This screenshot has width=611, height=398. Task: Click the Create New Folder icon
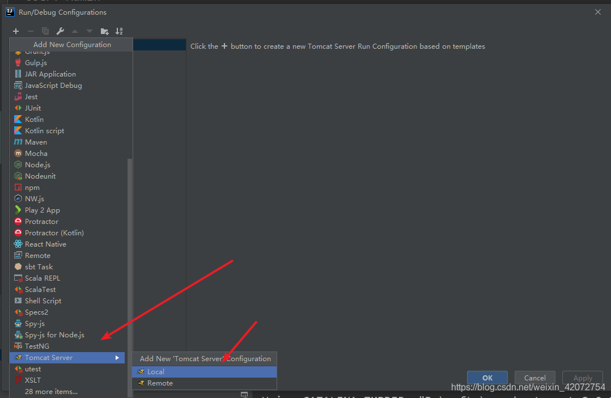coord(104,31)
